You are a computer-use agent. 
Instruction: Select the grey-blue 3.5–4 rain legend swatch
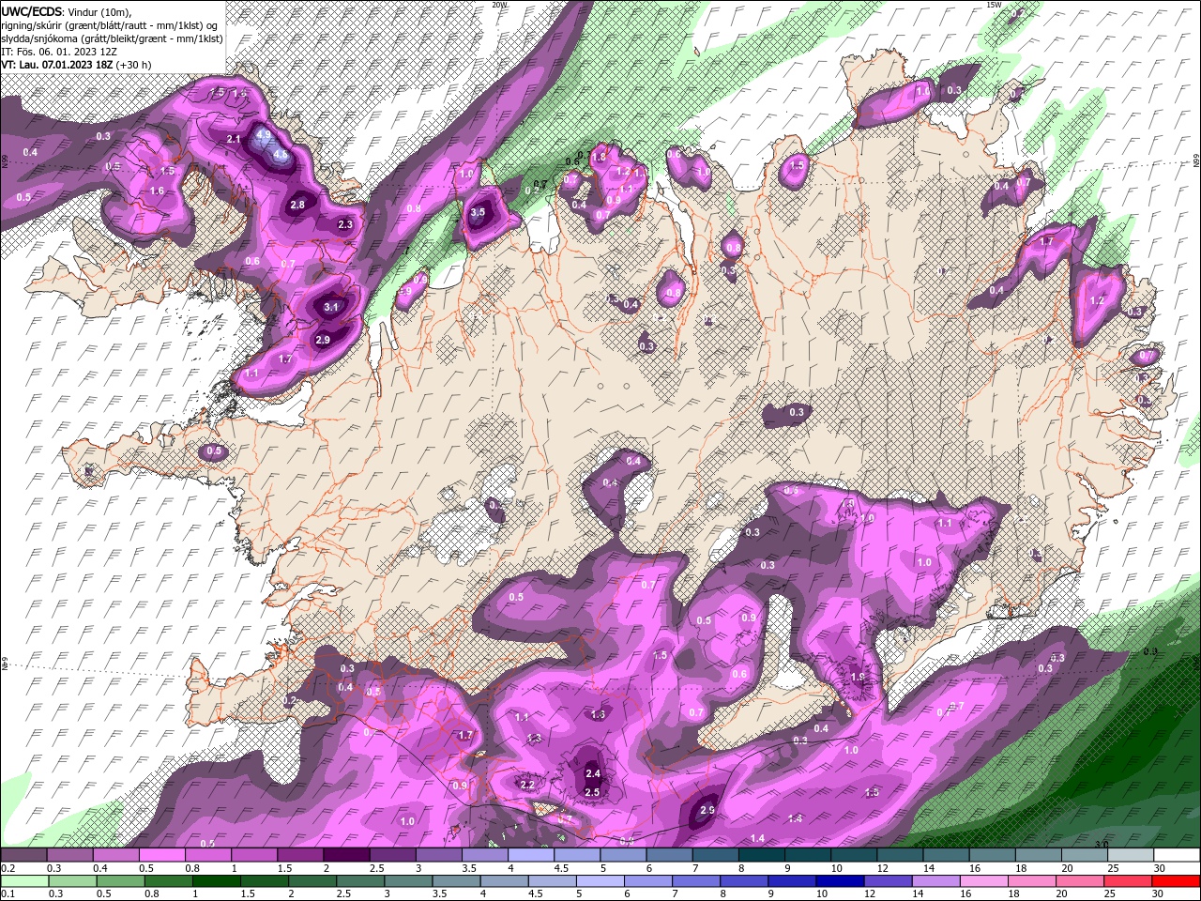click(x=456, y=881)
